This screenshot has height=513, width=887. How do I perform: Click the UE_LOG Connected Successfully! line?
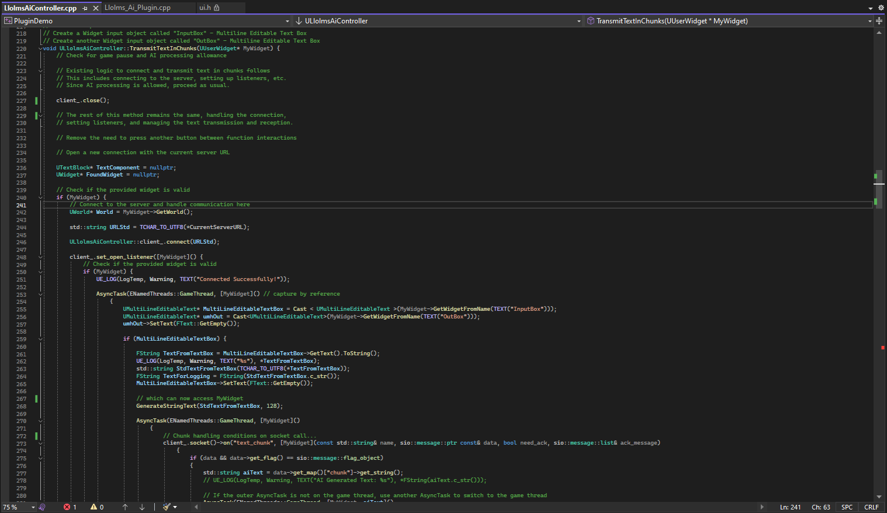pos(193,279)
